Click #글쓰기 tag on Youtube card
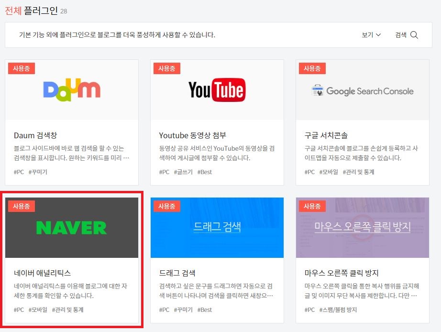 click(183, 172)
